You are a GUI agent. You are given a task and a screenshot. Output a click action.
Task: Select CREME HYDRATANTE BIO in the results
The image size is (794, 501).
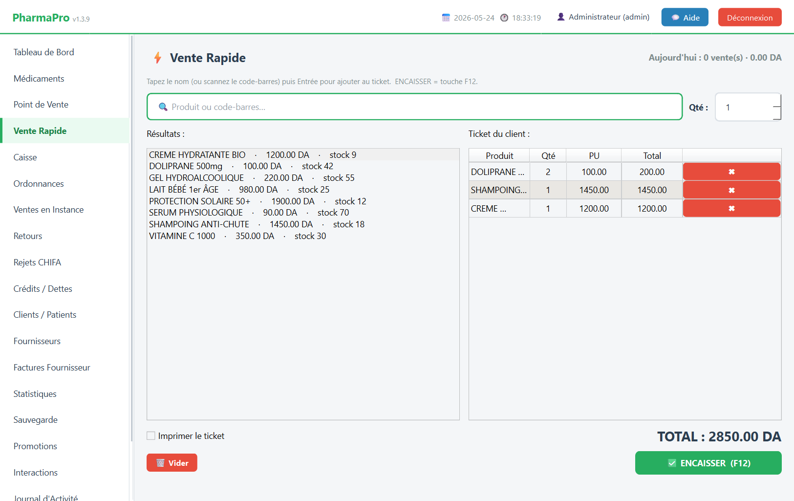(x=303, y=155)
